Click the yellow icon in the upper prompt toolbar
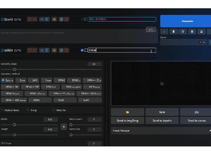Screen dimensions: 211x158 (x=54, y=19)
